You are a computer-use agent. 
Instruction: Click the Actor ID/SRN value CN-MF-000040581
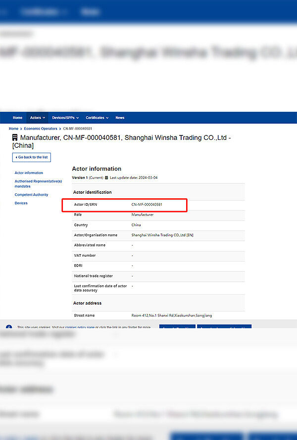coord(147,204)
